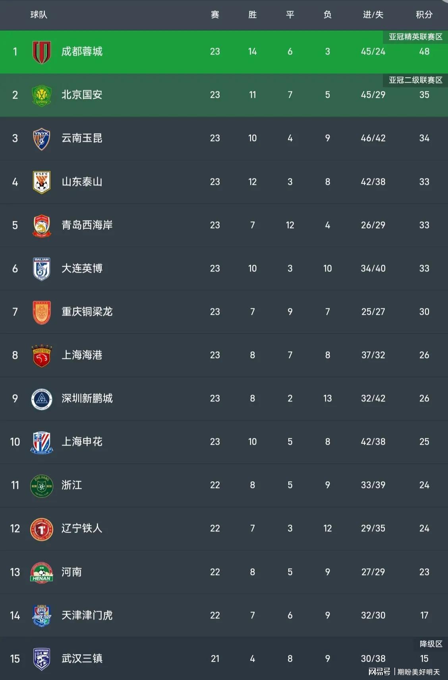Open the 大连英博 blue crest
The image size is (448, 680).
click(x=42, y=269)
